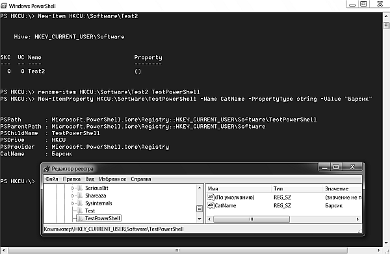Screen dimensions: 390x254
Task: Click the TestPowerShell folder icon
Action: pyautogui.click(x=80, y=218)
